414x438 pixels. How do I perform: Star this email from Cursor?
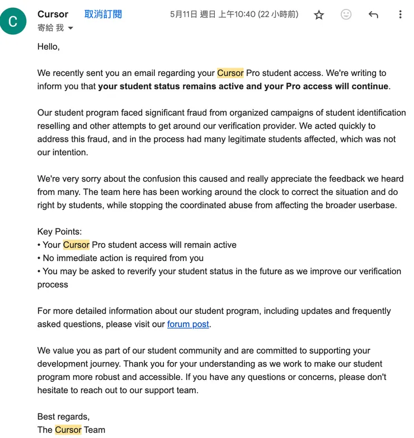click(x=319, y=15)
